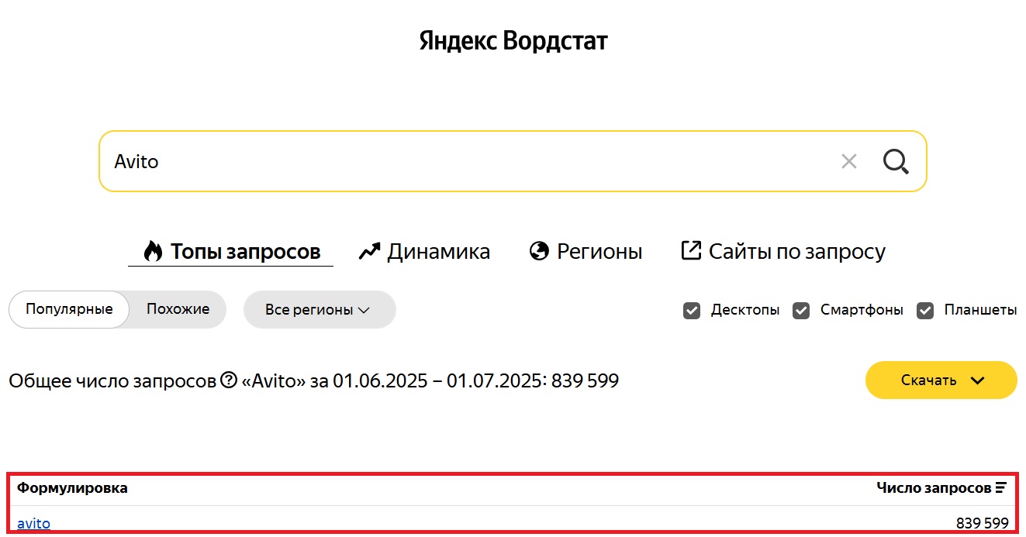
Task: Expand the Скачать download menu
Action: (941, 380)
